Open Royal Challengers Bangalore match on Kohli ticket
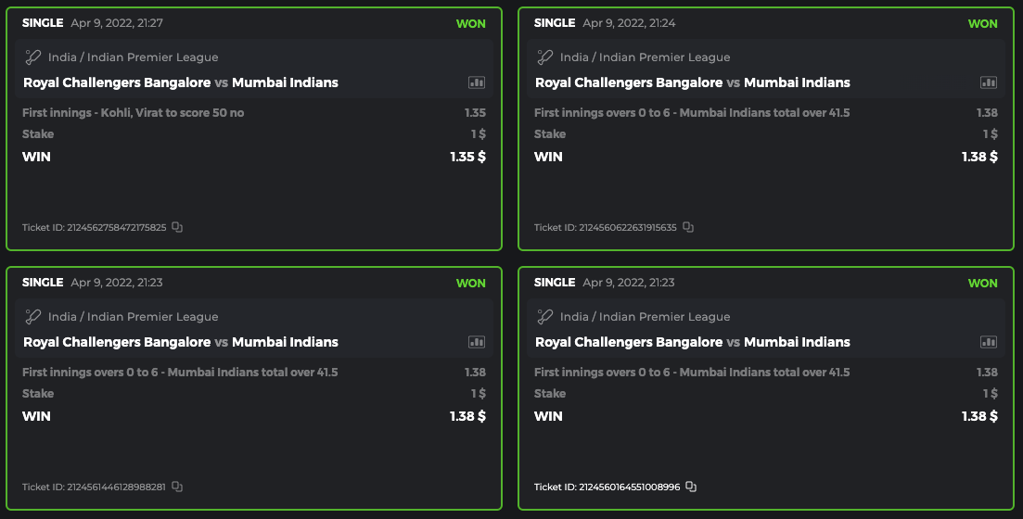The image size is (1023, 519). (x=181, y=82)
